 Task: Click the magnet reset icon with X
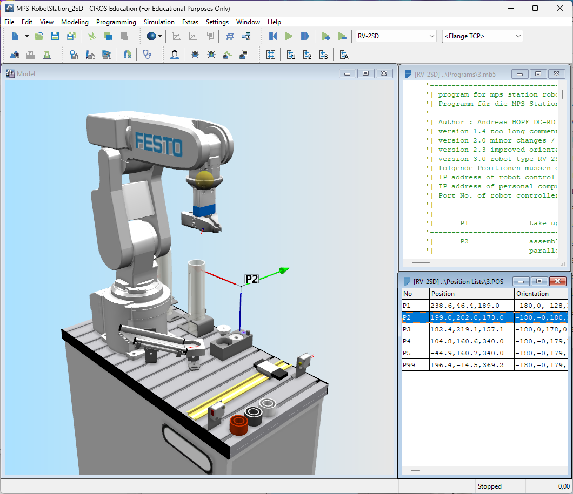click(x=127, y=55)
